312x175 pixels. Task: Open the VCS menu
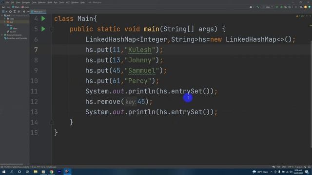(x=68, y=2)
